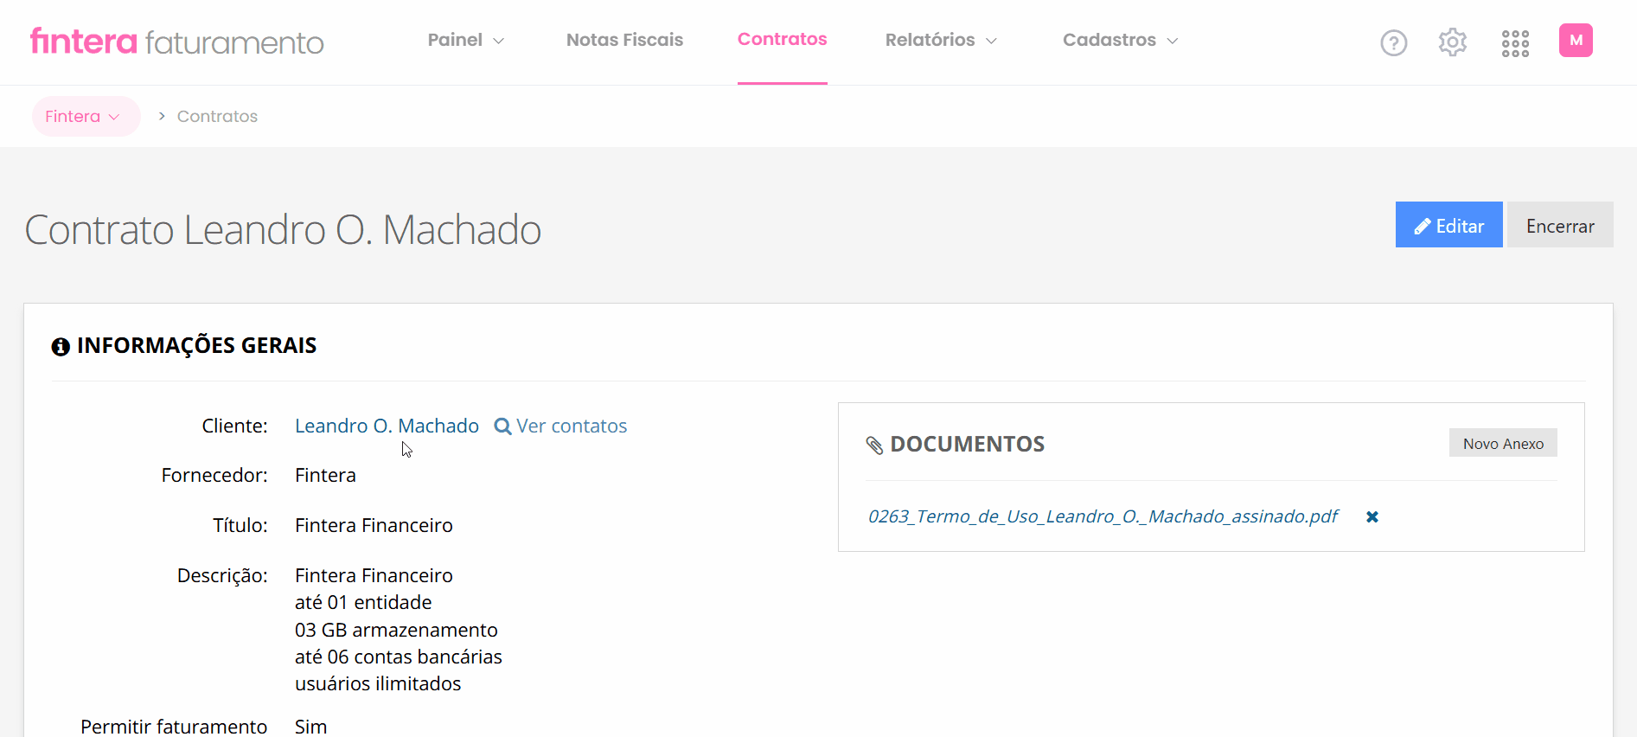Open the user avatar M menu

coord(1576,41)
